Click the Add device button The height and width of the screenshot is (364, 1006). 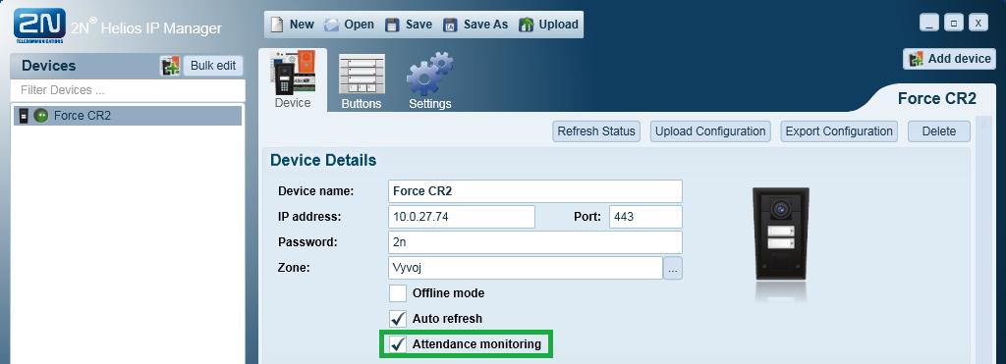950,59
